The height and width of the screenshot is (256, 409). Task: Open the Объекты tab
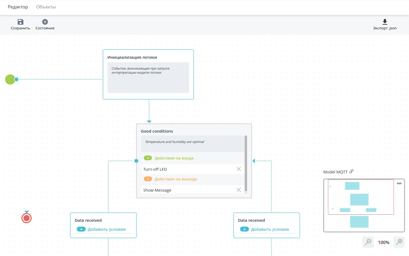tap(46, 7)
